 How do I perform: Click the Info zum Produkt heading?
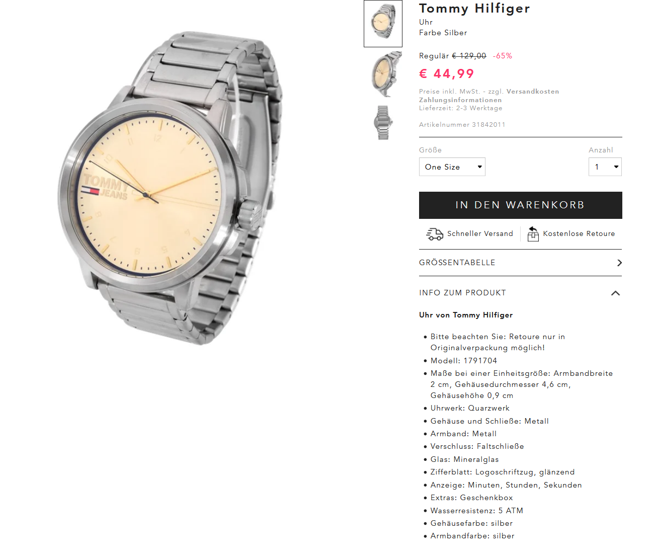pyautogui.click(x=462, y=293)
